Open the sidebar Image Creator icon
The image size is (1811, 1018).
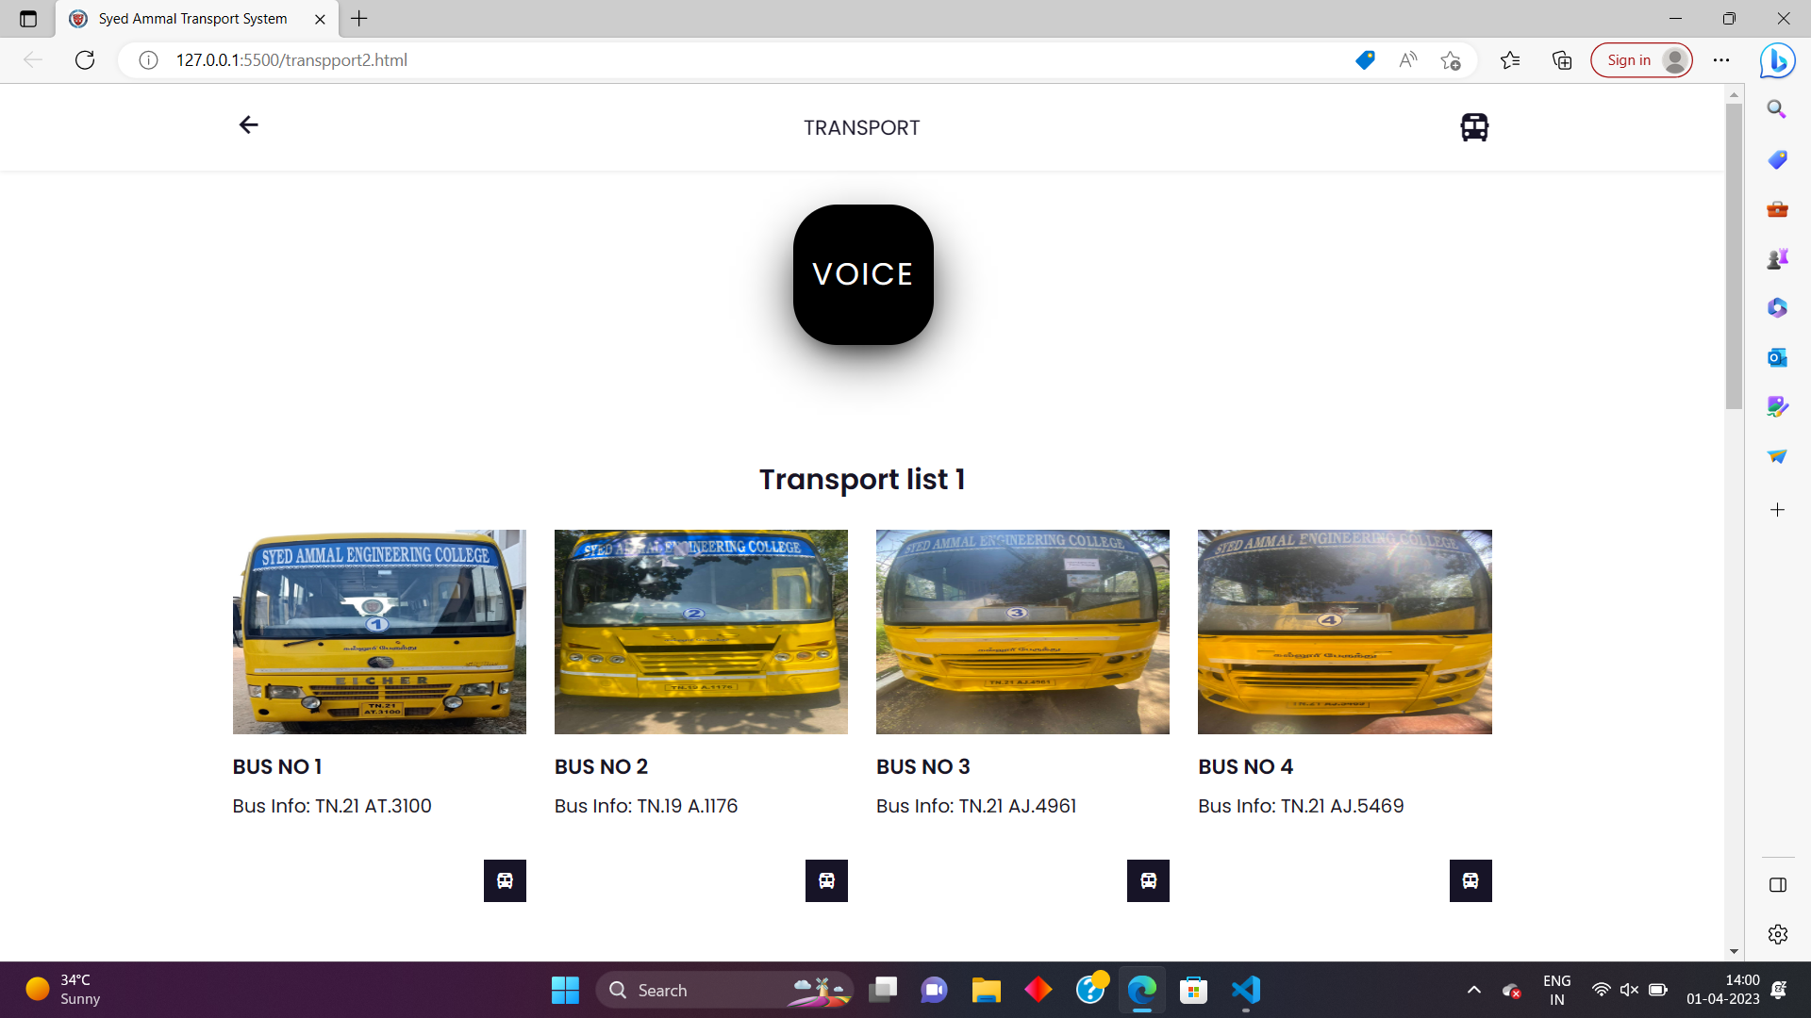[1777, 406]
